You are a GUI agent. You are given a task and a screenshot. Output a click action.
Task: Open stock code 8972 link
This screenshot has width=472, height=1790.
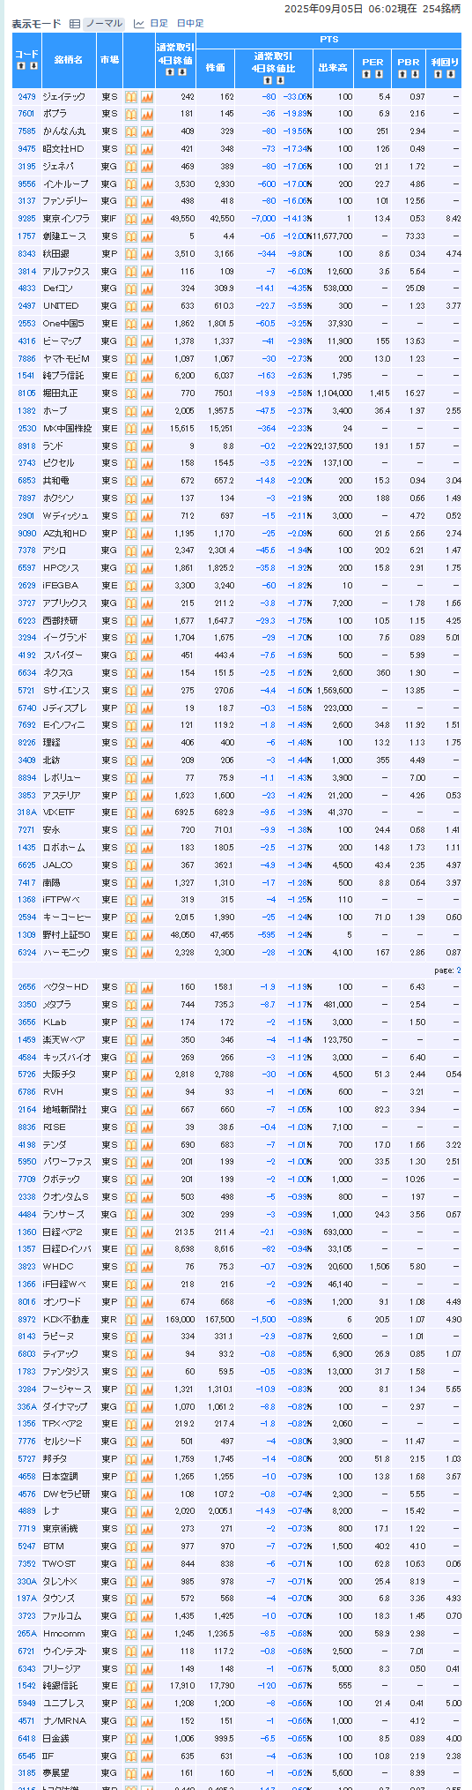pyautogui.click(x=26, y=1319)
